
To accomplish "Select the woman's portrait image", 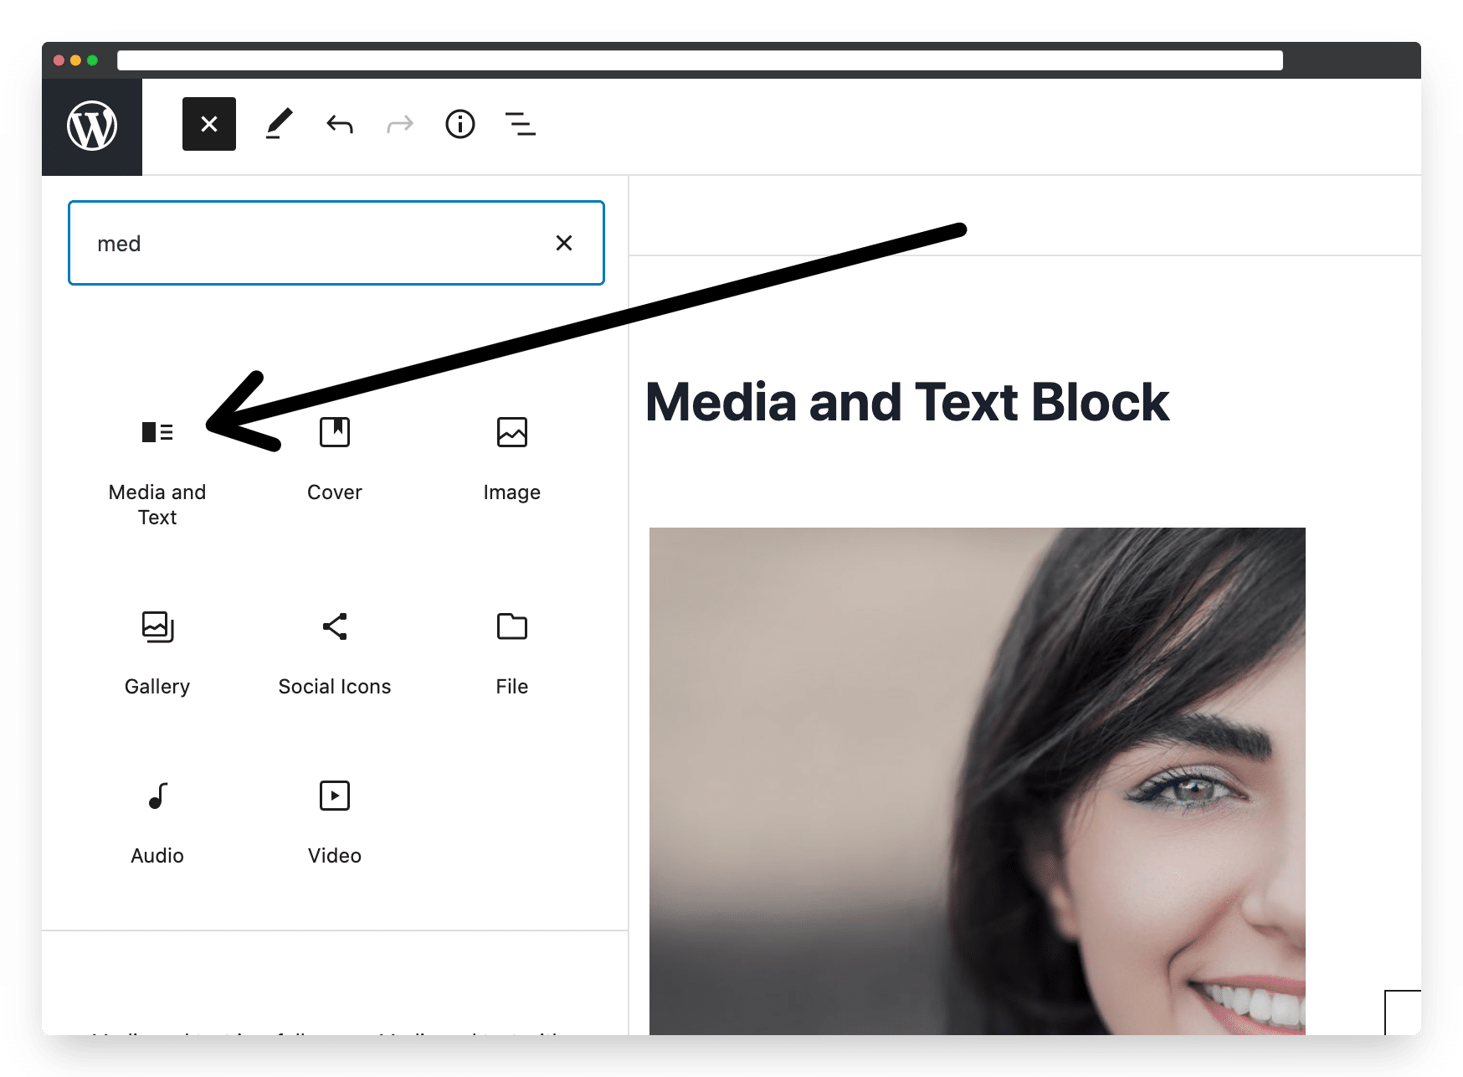I will tap(978, 781).
